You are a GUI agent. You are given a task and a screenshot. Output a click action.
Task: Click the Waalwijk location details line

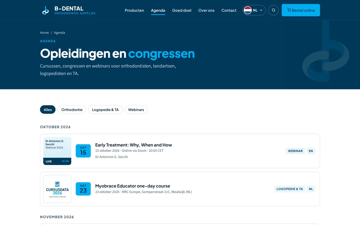(144, 192)
